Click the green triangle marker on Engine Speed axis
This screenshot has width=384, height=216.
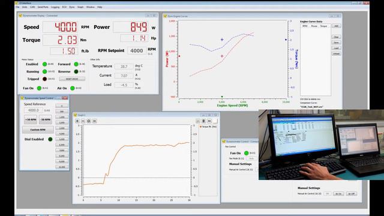(222, 97)
